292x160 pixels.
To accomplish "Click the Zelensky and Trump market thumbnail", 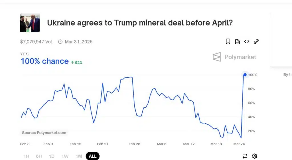I will tap(30, 23).
